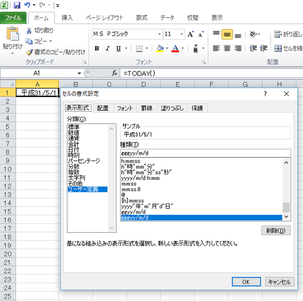Toggle Italic formatting
The image size is (303, 301).
click(x=107, y=48)
